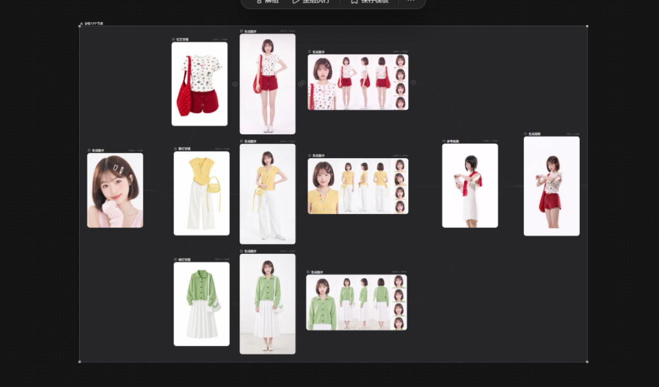Select the group label above canvas frame
Viewport: 659px width, 387px height.
[x=93, y=24]
